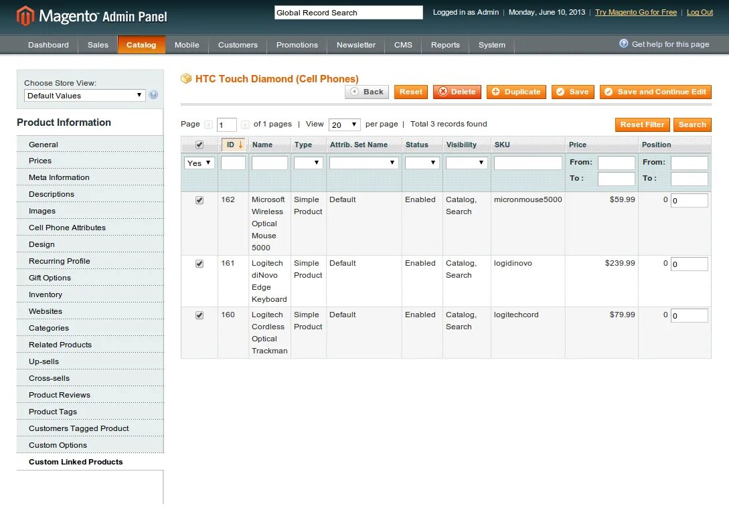Screen dimensions: 729x508
Task: Sort the grid by the ID column
Action: 231,144
